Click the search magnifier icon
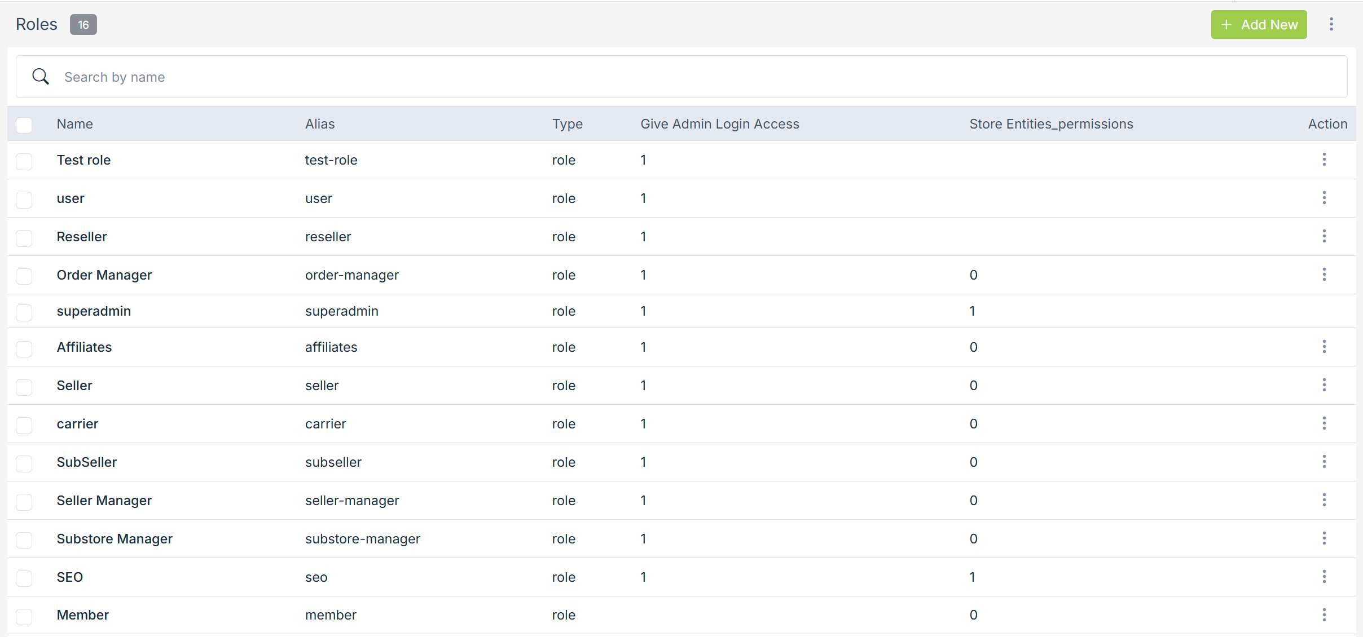This screenshot has height=637, width=1363. click(x=41, y=77)
